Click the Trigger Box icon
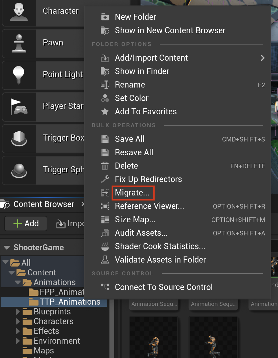278x358 pixels. (x=19, y=138)
